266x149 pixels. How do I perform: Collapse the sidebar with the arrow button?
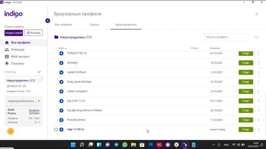point(48,21)
